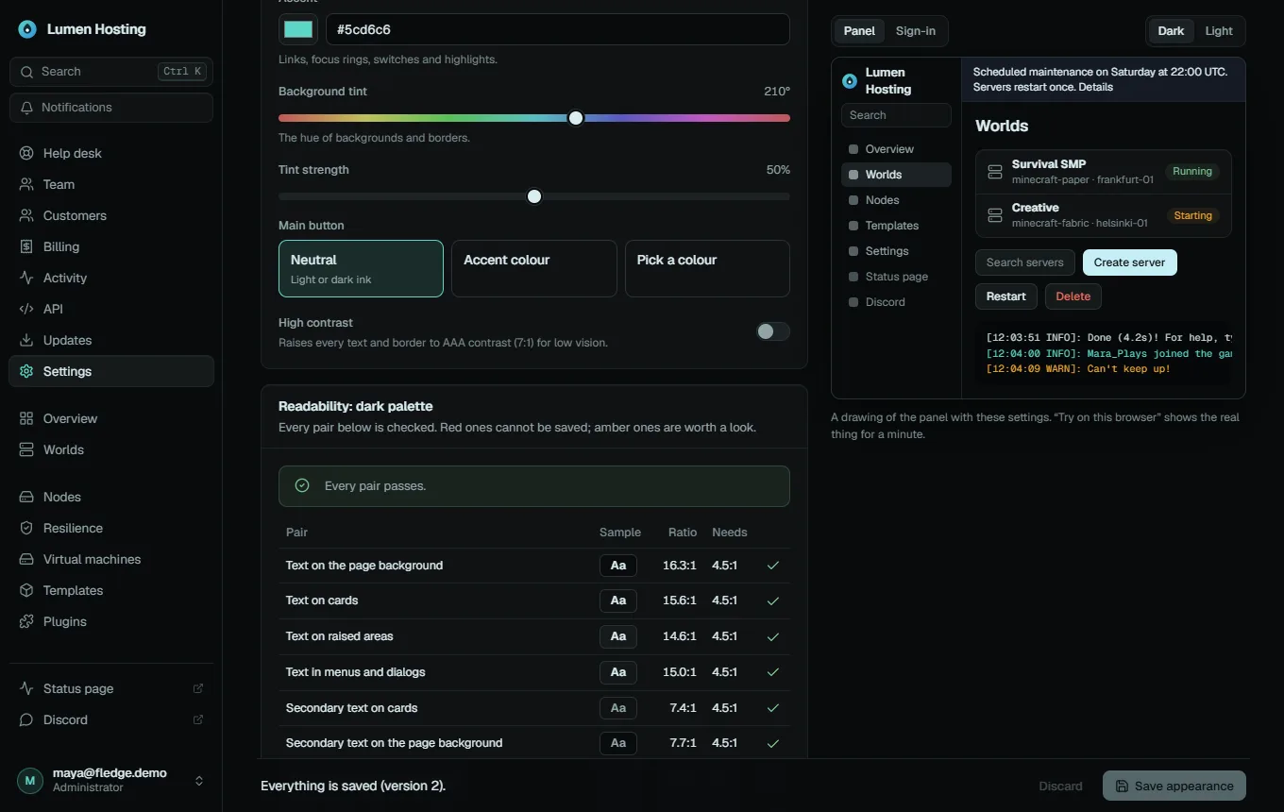
Task: Click the search magnifier icon in sidebar
Action: (x=27, y=72)
